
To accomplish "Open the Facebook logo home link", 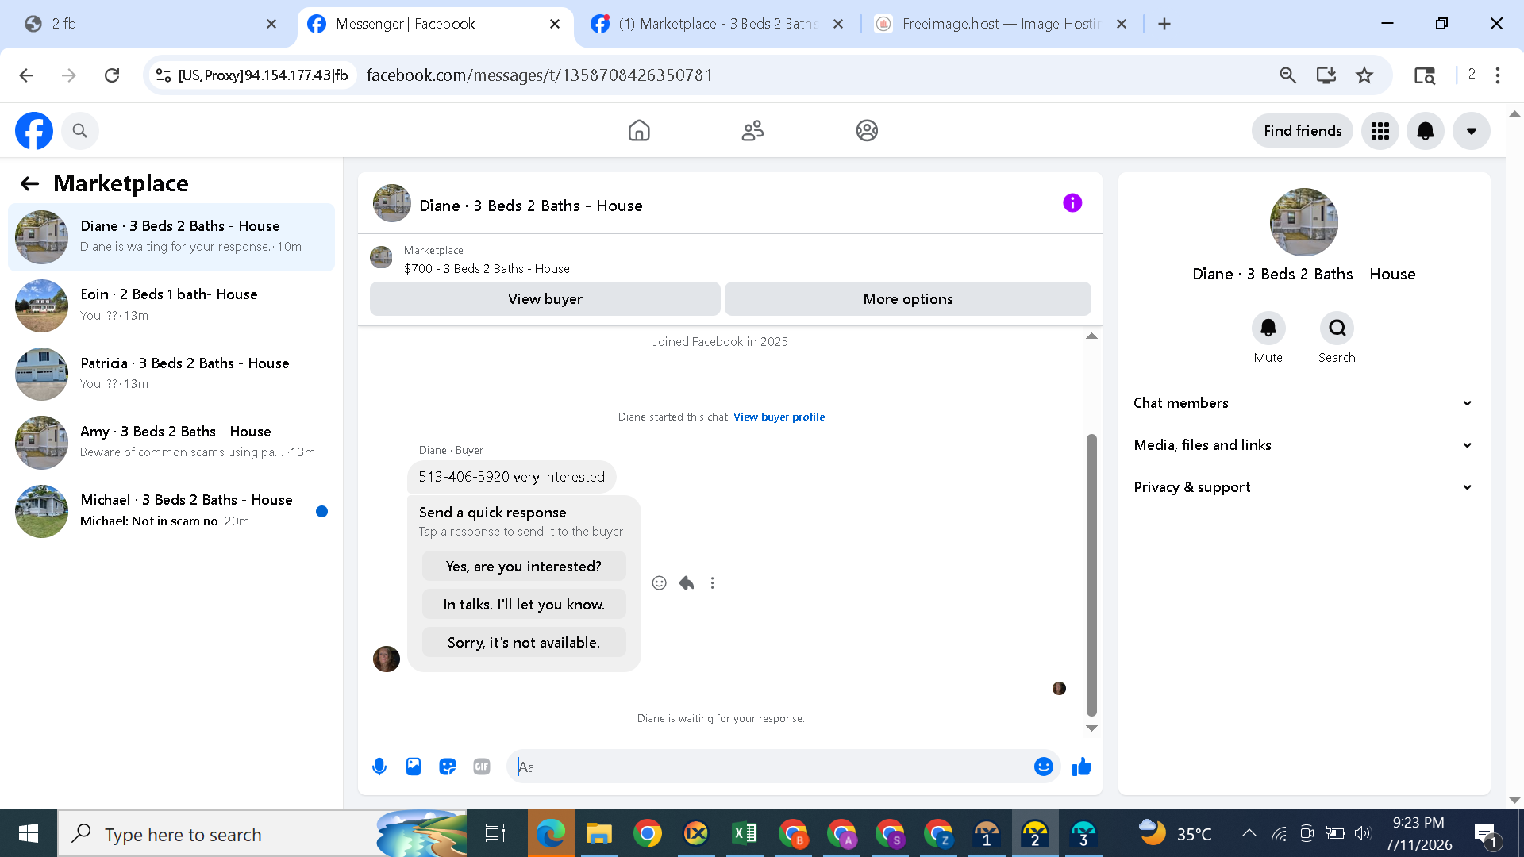I will click(x=34, y=131).
